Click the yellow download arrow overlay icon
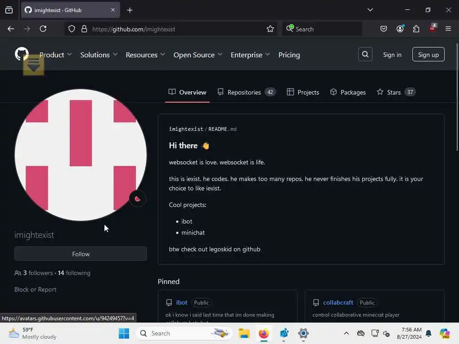Image resolution: width=459 pixels, height=344 pixels. click(x=34, y=65)
